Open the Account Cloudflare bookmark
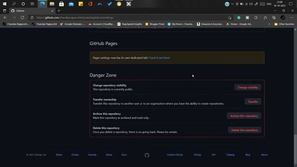297x167 pixels. click(101, 24)
